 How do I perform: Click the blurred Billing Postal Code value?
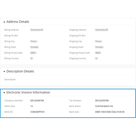pyautogui.click(x=33, y=53)
